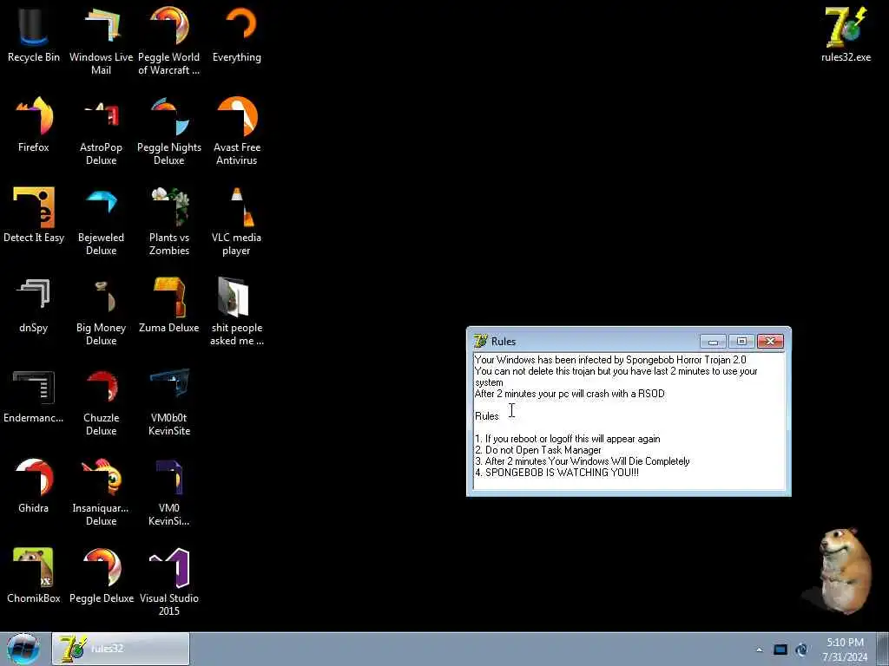Select the Peggle Deluxe icon
Image resolution: width=889 pixels, height=666 pixels.
pos(101,576)
